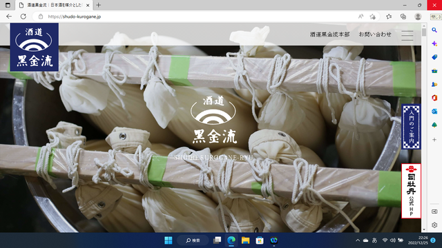442x248 pixels.
Task: Toggle sidebar visibility icon near bottom
Action: pos(434,211)
